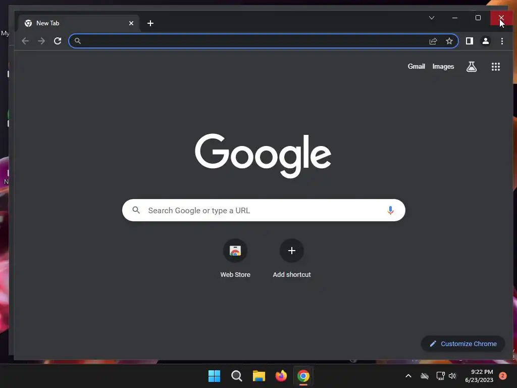
Task: Open the volume tray icon
Action: coord(452,376)
